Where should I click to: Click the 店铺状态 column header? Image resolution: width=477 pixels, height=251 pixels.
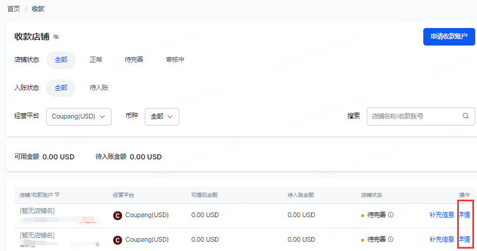371,195
